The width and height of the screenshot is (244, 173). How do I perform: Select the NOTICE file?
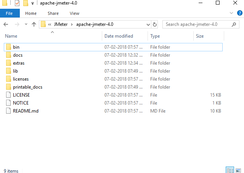(113, 103)
